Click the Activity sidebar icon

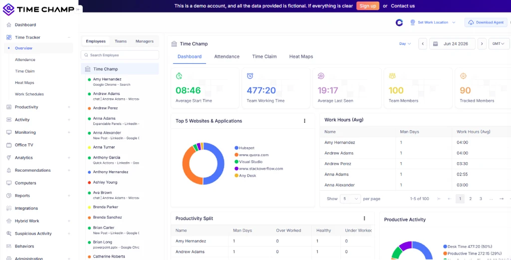click(x=9, y=120)
